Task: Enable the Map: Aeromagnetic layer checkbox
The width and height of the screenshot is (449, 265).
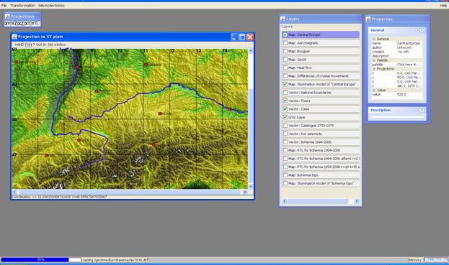Action: point(285,43)
